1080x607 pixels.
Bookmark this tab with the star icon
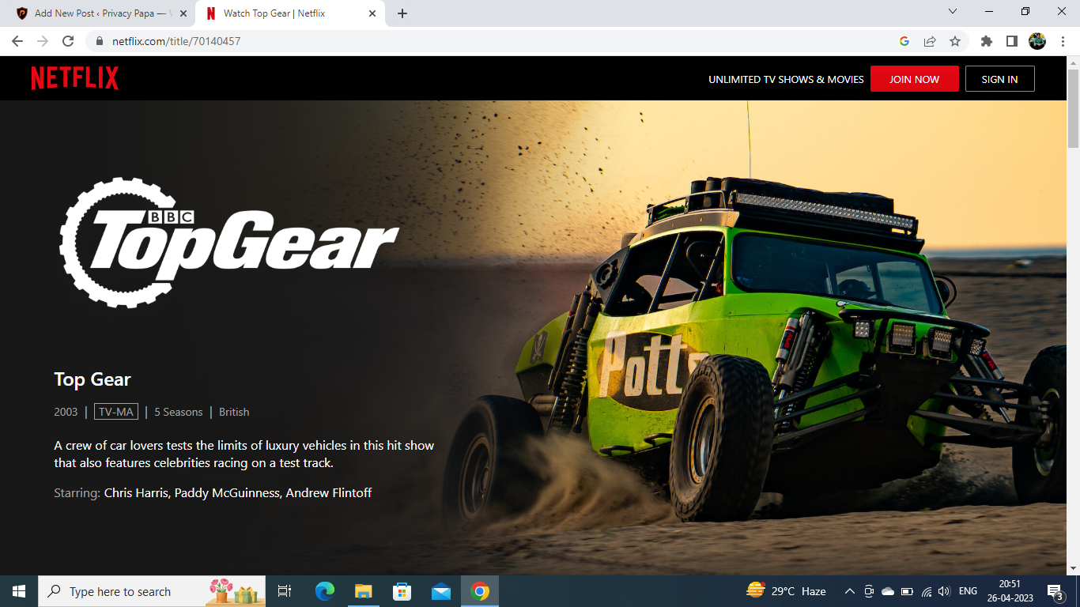point(955,41)
